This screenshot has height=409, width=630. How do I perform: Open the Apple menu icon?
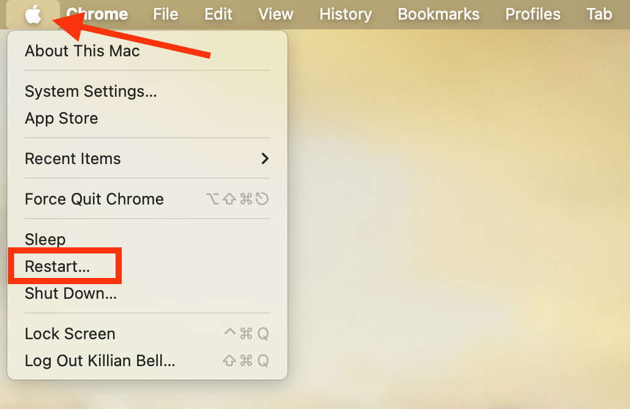click(34, 14)
